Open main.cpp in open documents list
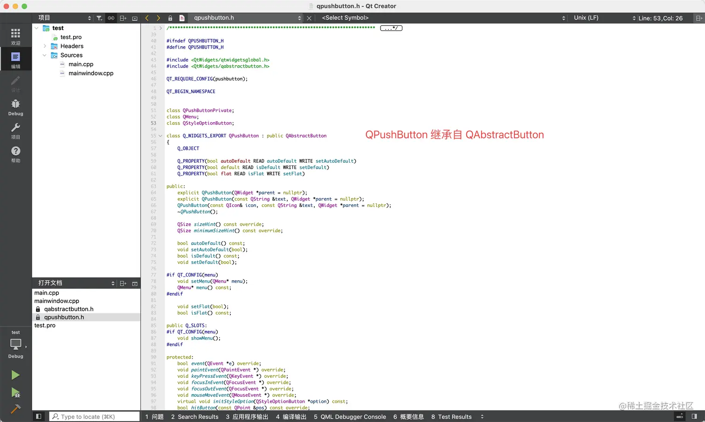This screenshot has height=422, width=705. coord(86,293)
